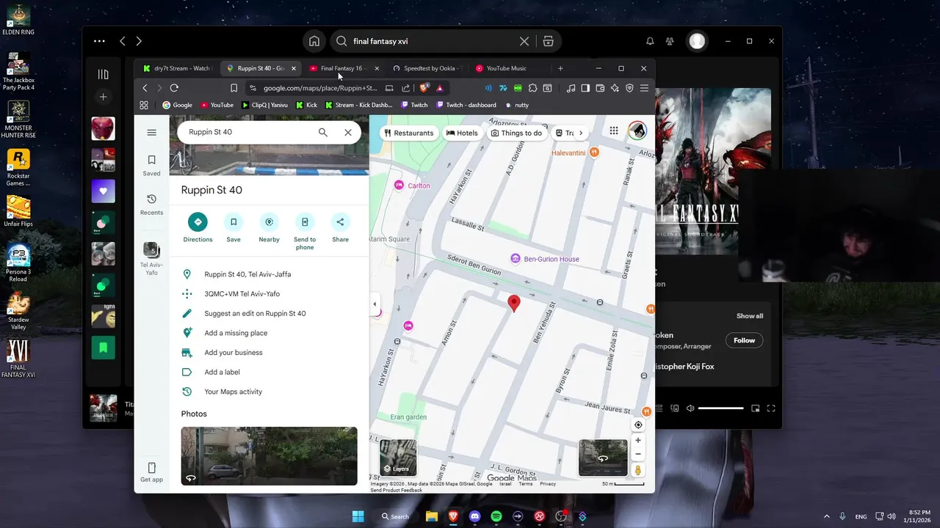Open the Tel Aviv-Yafo recent item
Image resolution: width=940 pixels, height=528 pixels.
click(151, 259)
